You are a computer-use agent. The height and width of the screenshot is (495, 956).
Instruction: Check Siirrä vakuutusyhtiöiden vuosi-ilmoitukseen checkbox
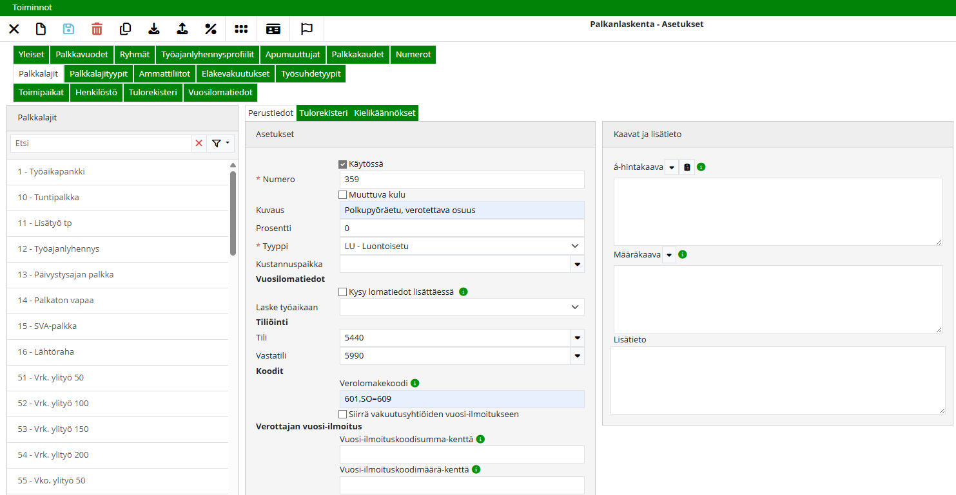[343, 415]
